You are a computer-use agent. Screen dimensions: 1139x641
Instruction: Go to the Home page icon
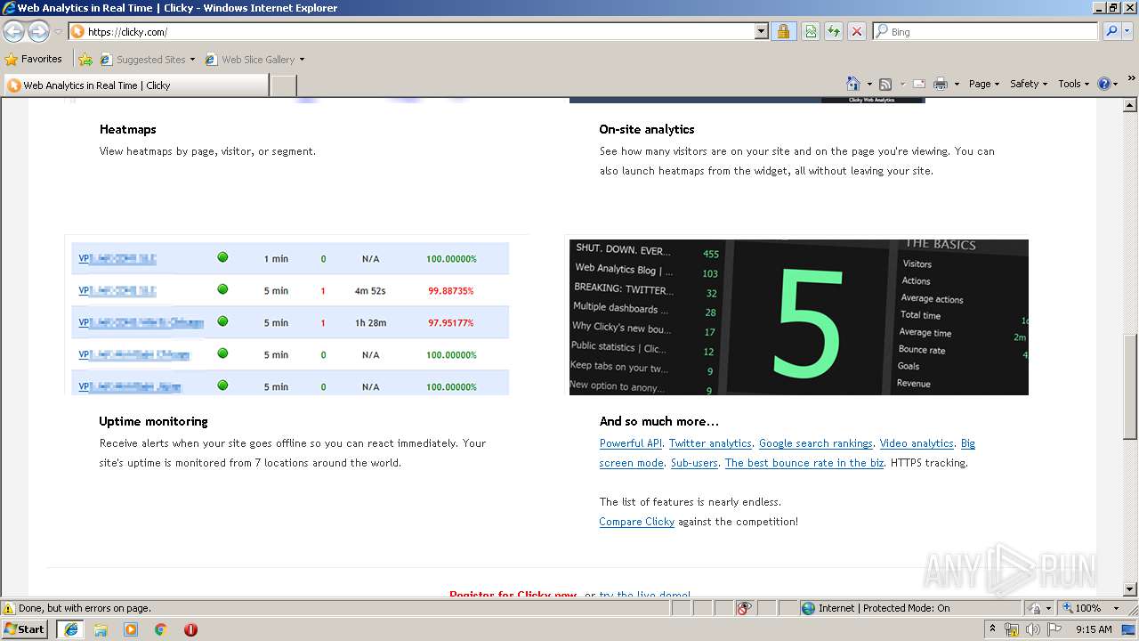point(853,84)
